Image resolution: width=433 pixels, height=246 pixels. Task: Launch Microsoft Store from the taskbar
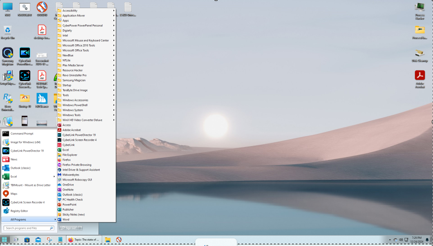click(27, 240)
